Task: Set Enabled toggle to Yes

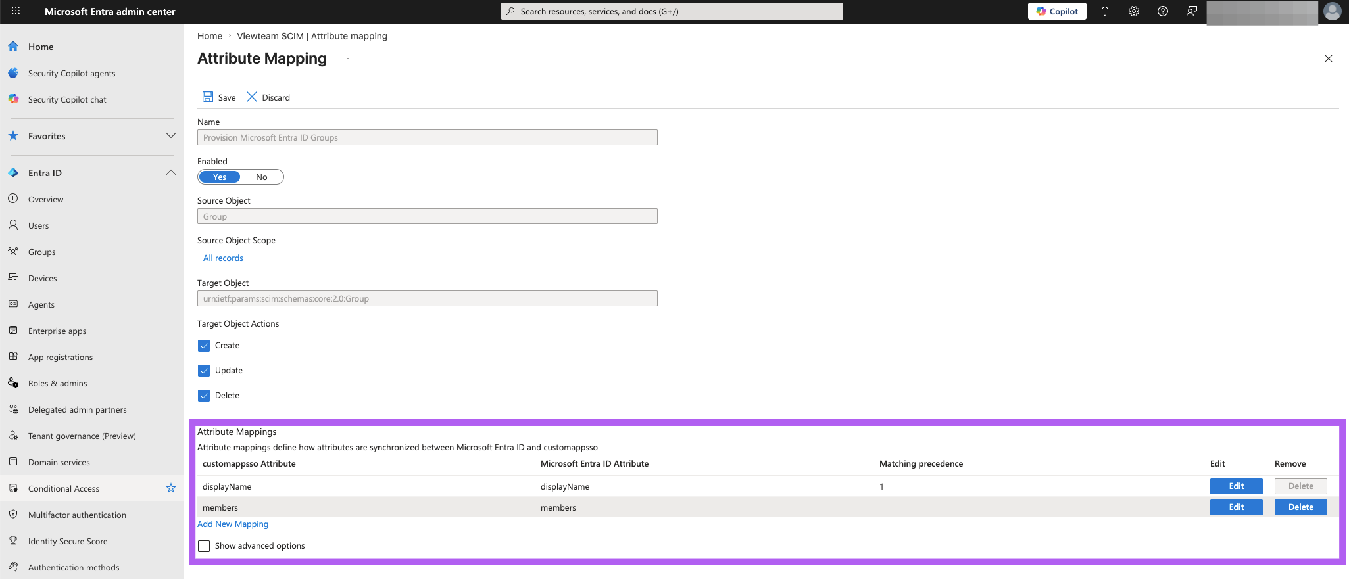Action: coord(220,177)
